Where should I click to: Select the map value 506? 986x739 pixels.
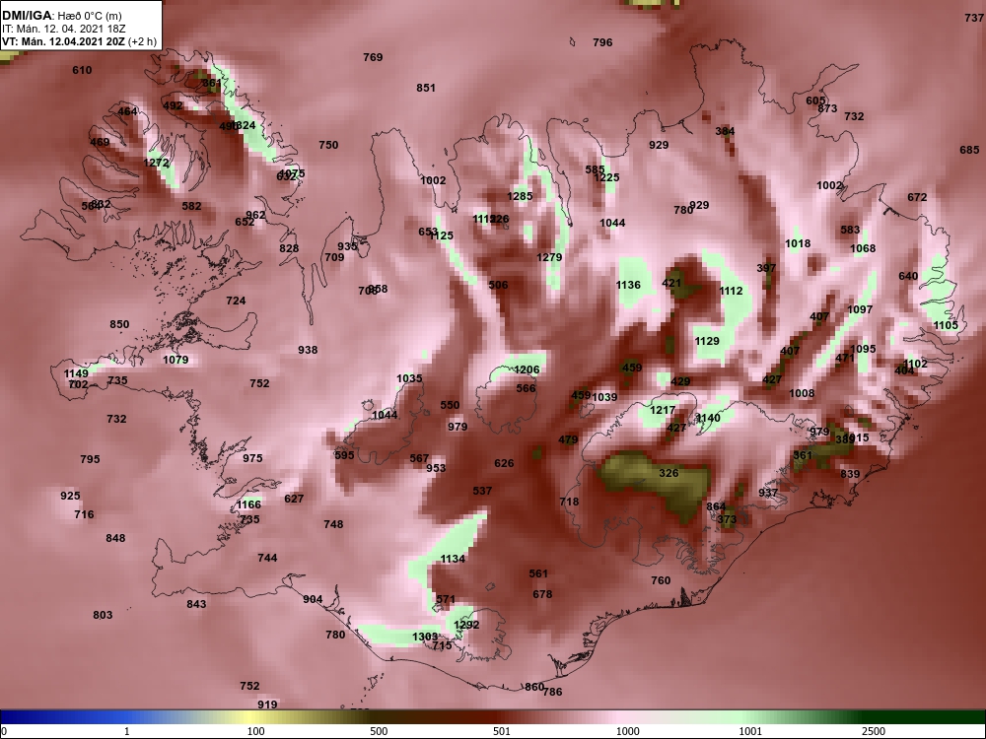click(498, 286)
